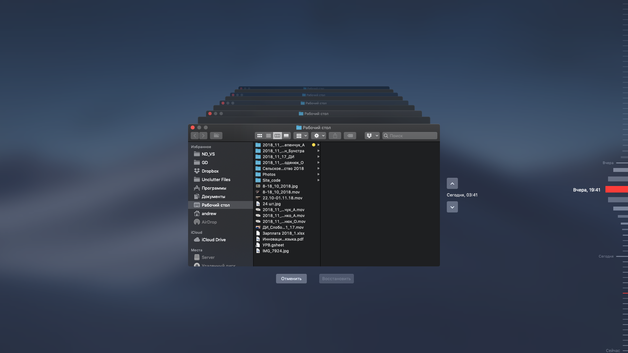Switch Finder to gallery view
Viewport: 628px width, 353px height.
pos(286,136)
